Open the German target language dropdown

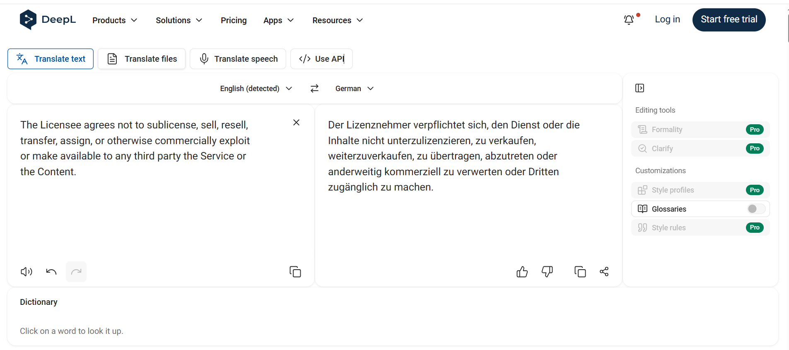click(x=355, y=88)
